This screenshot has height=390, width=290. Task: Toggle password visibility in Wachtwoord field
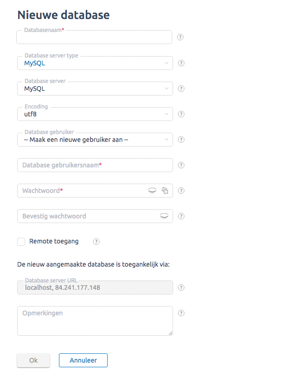[x=152, y=191]
